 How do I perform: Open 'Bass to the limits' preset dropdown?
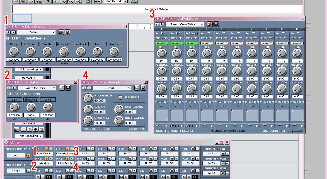click(x=37, y=88)
